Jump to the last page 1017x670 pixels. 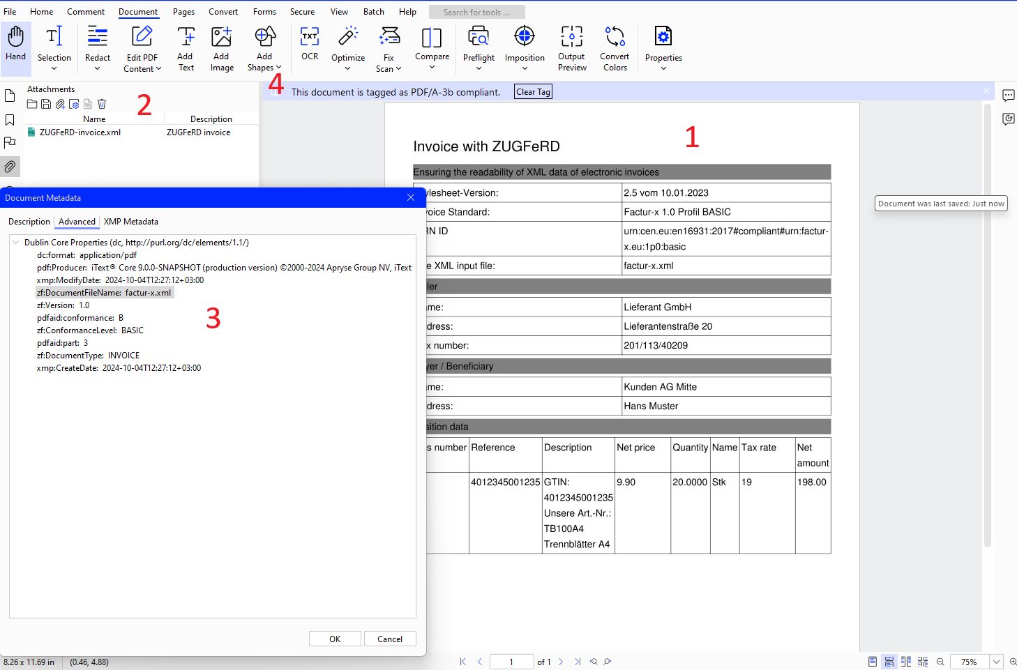[578, 662]
